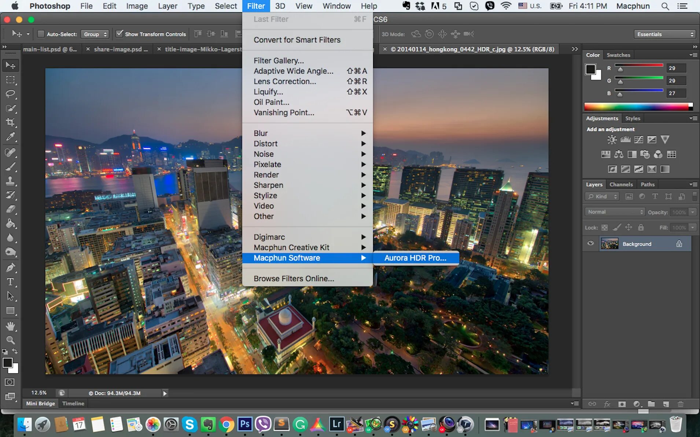Image resolution: width=700 pixels, height=437 pixels.
Task: Switch to the Swatches tab
Action: 618,55
